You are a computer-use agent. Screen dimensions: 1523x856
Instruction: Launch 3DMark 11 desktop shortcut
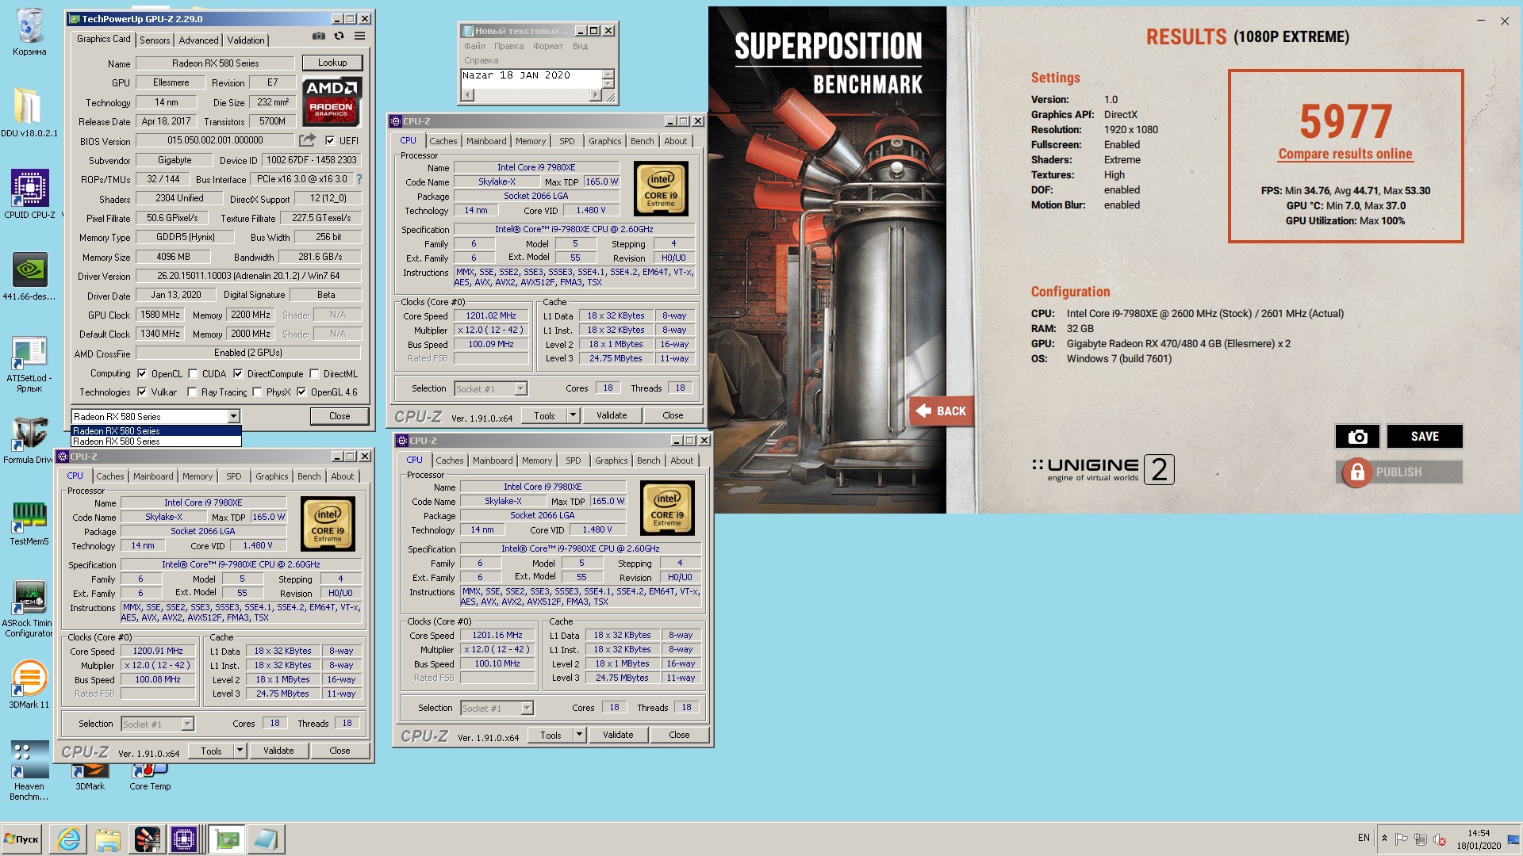pyautogui.click(x=29, y=686)
